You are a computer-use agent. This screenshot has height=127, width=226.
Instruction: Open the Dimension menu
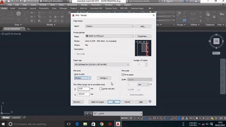72,5
